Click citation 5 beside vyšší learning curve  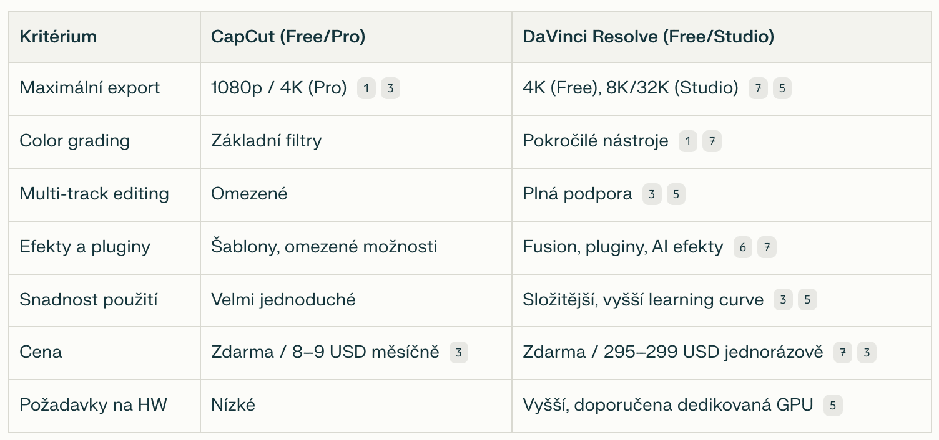point(807,300)
